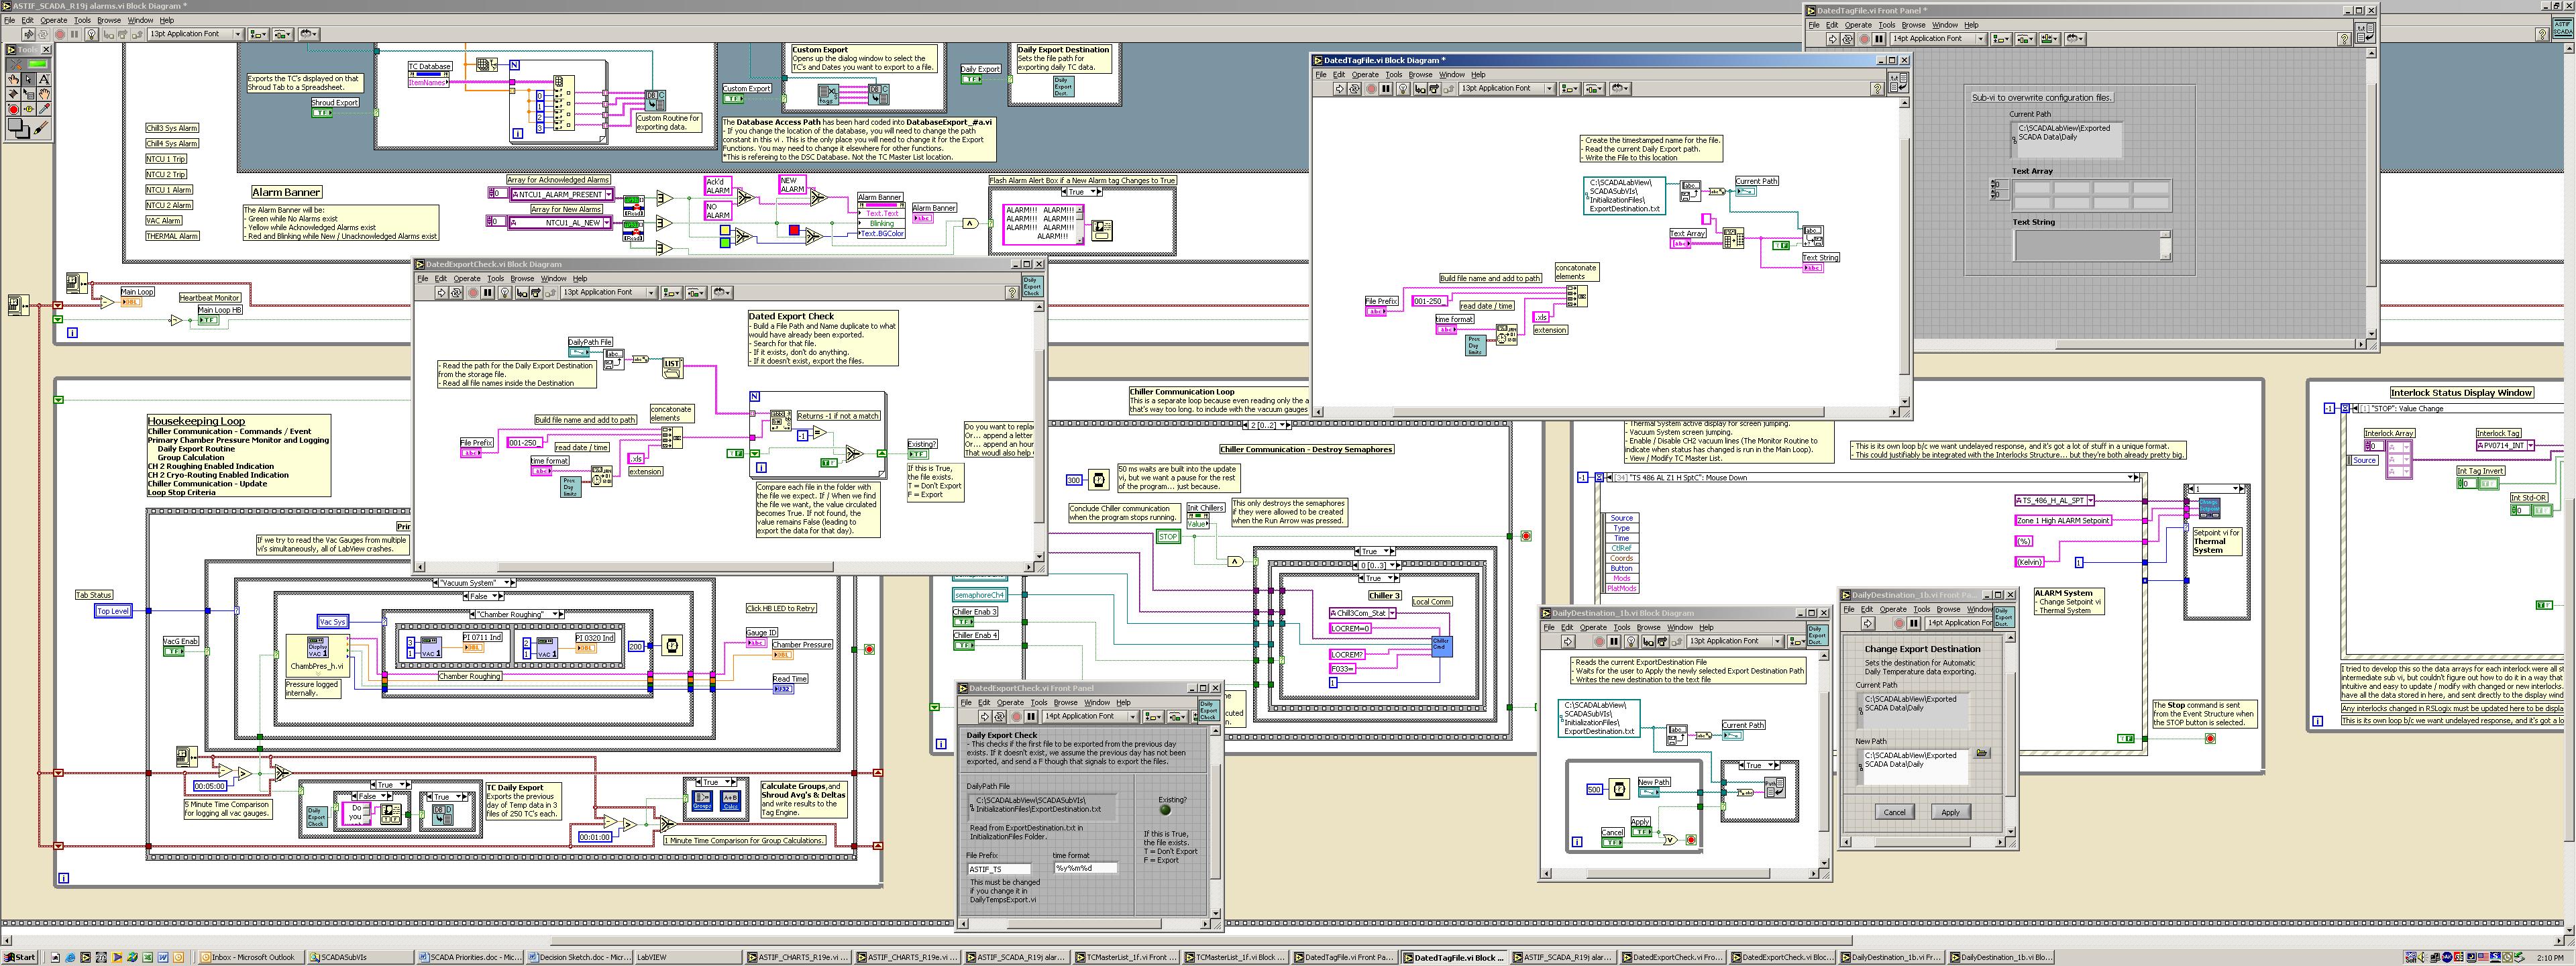Click the Apply button in DailyDestination Front Panel
Screen dimensions: 2576x966
click(x=1951, y=812)
